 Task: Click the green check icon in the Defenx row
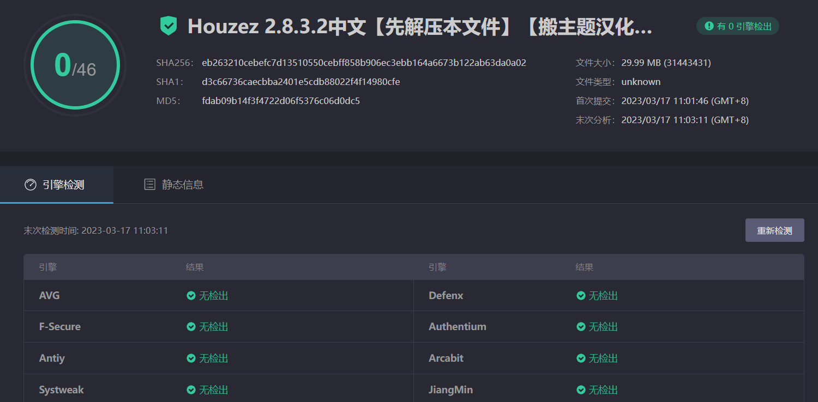[581, 296]
